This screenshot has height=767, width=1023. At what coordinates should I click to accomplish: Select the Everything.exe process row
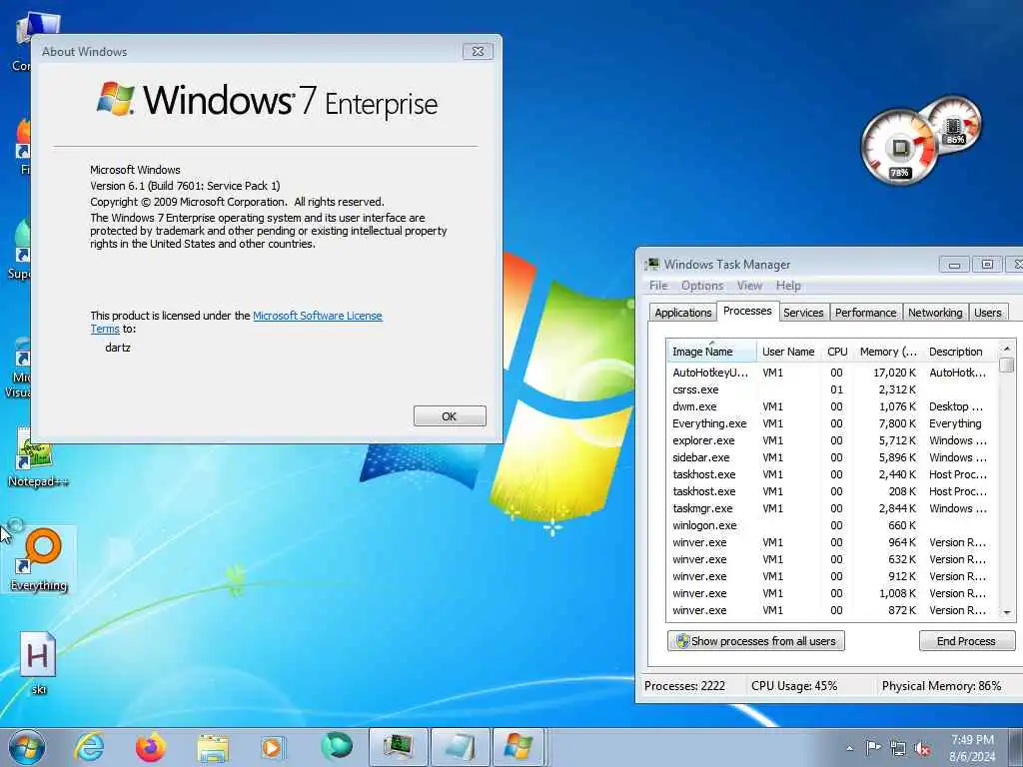tap(832, 423)
